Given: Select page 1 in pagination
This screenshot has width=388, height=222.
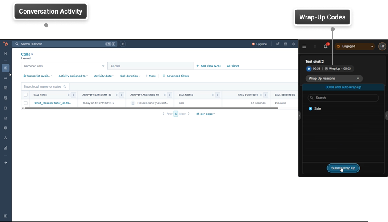Looking at the screenshot, I should [x=176, y=114].
